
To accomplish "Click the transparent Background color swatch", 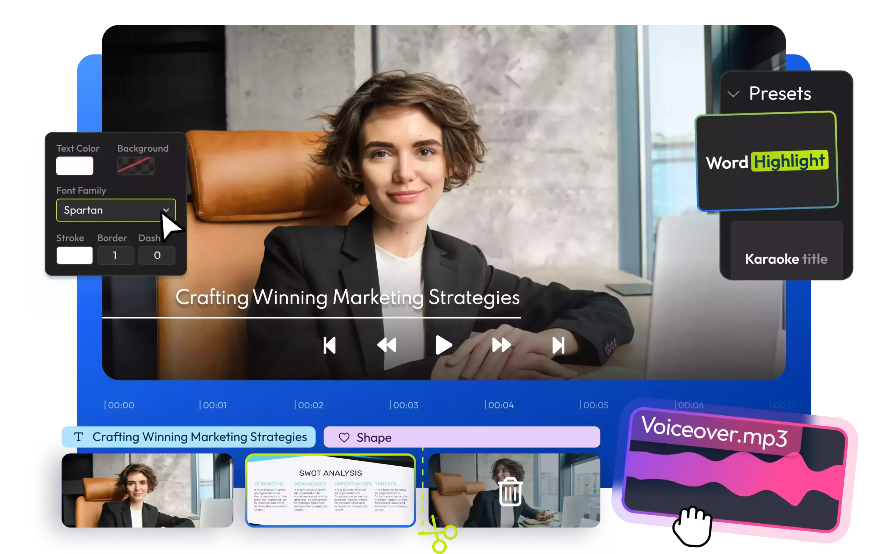I will (x=136, y=166).
